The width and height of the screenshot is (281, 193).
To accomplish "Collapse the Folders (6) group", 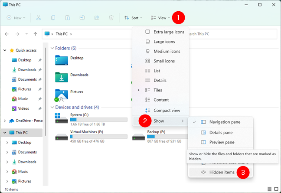I will (52, 48).
